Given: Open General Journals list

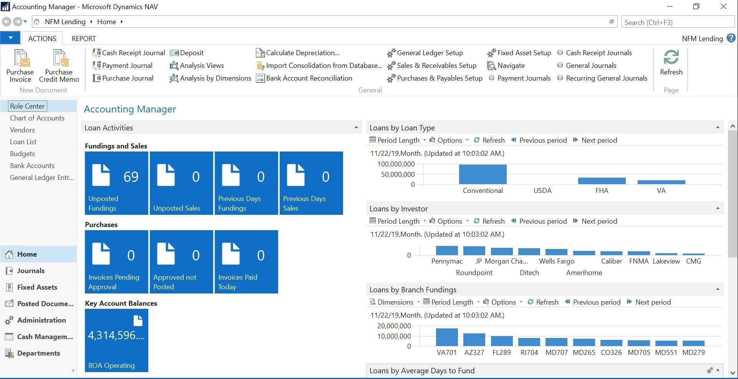Looking at the screenshot, I should click(587, 66).
